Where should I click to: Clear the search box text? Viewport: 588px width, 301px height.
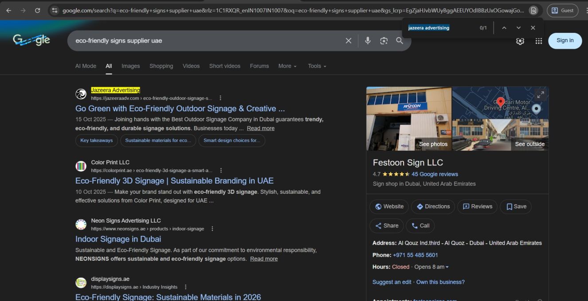click(349, 41)
